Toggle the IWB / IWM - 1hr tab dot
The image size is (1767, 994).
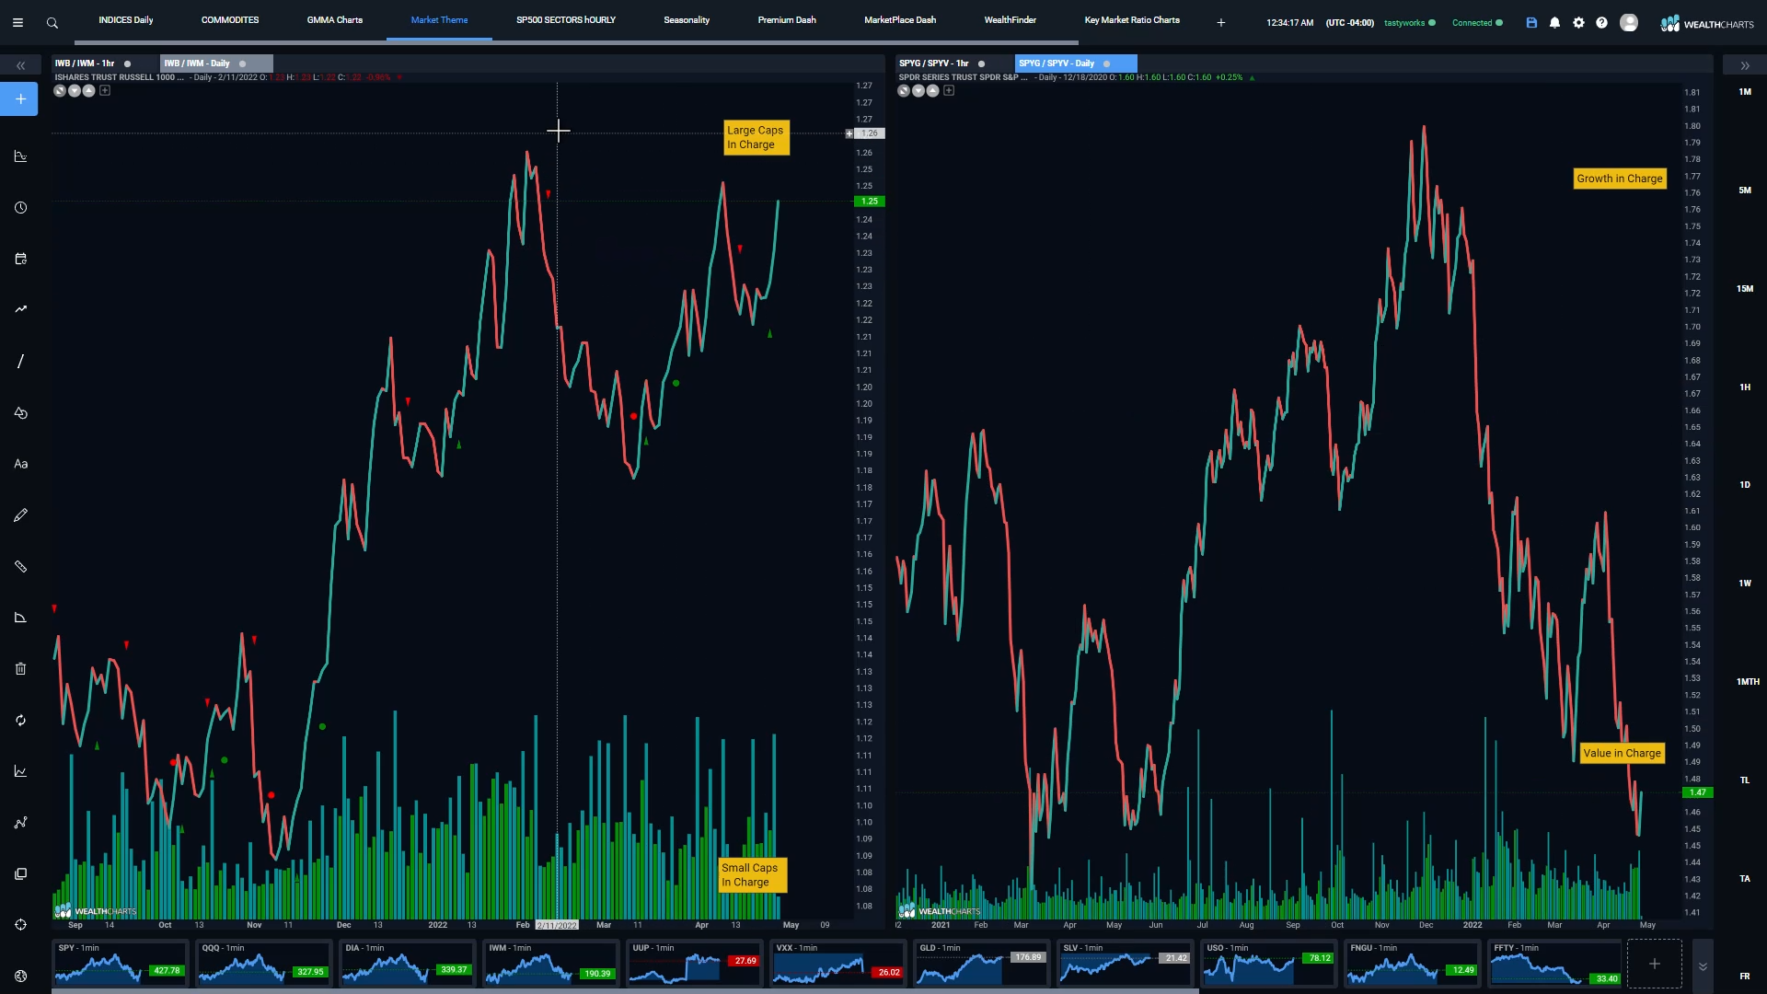tap(127, 64)
